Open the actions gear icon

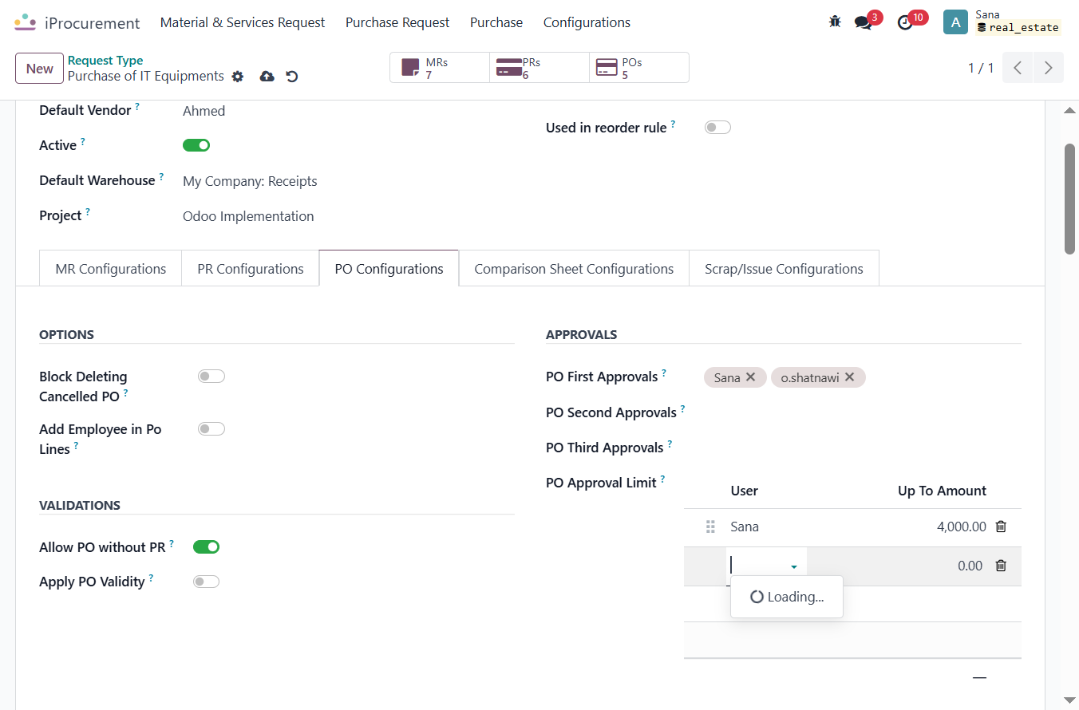pos(238,77)
